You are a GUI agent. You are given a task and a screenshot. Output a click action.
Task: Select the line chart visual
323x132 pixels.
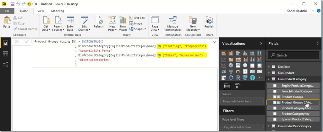tap(223, 60)
